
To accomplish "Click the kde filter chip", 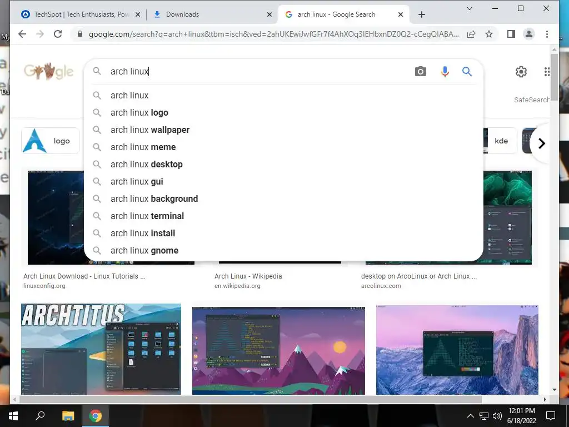I will pos(501,141).
